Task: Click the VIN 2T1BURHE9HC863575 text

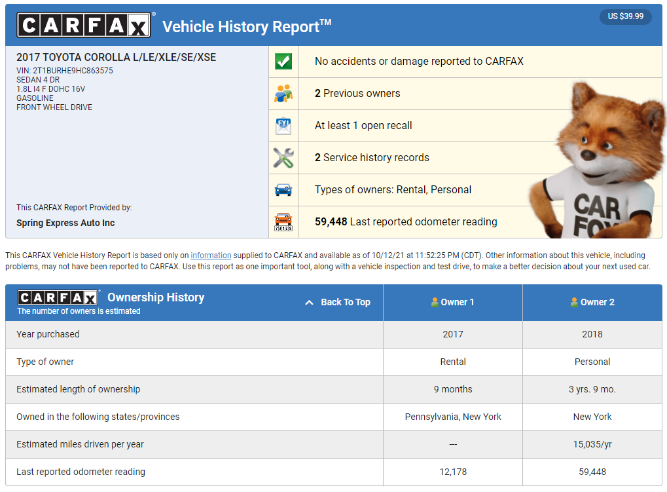Action: 65,71
